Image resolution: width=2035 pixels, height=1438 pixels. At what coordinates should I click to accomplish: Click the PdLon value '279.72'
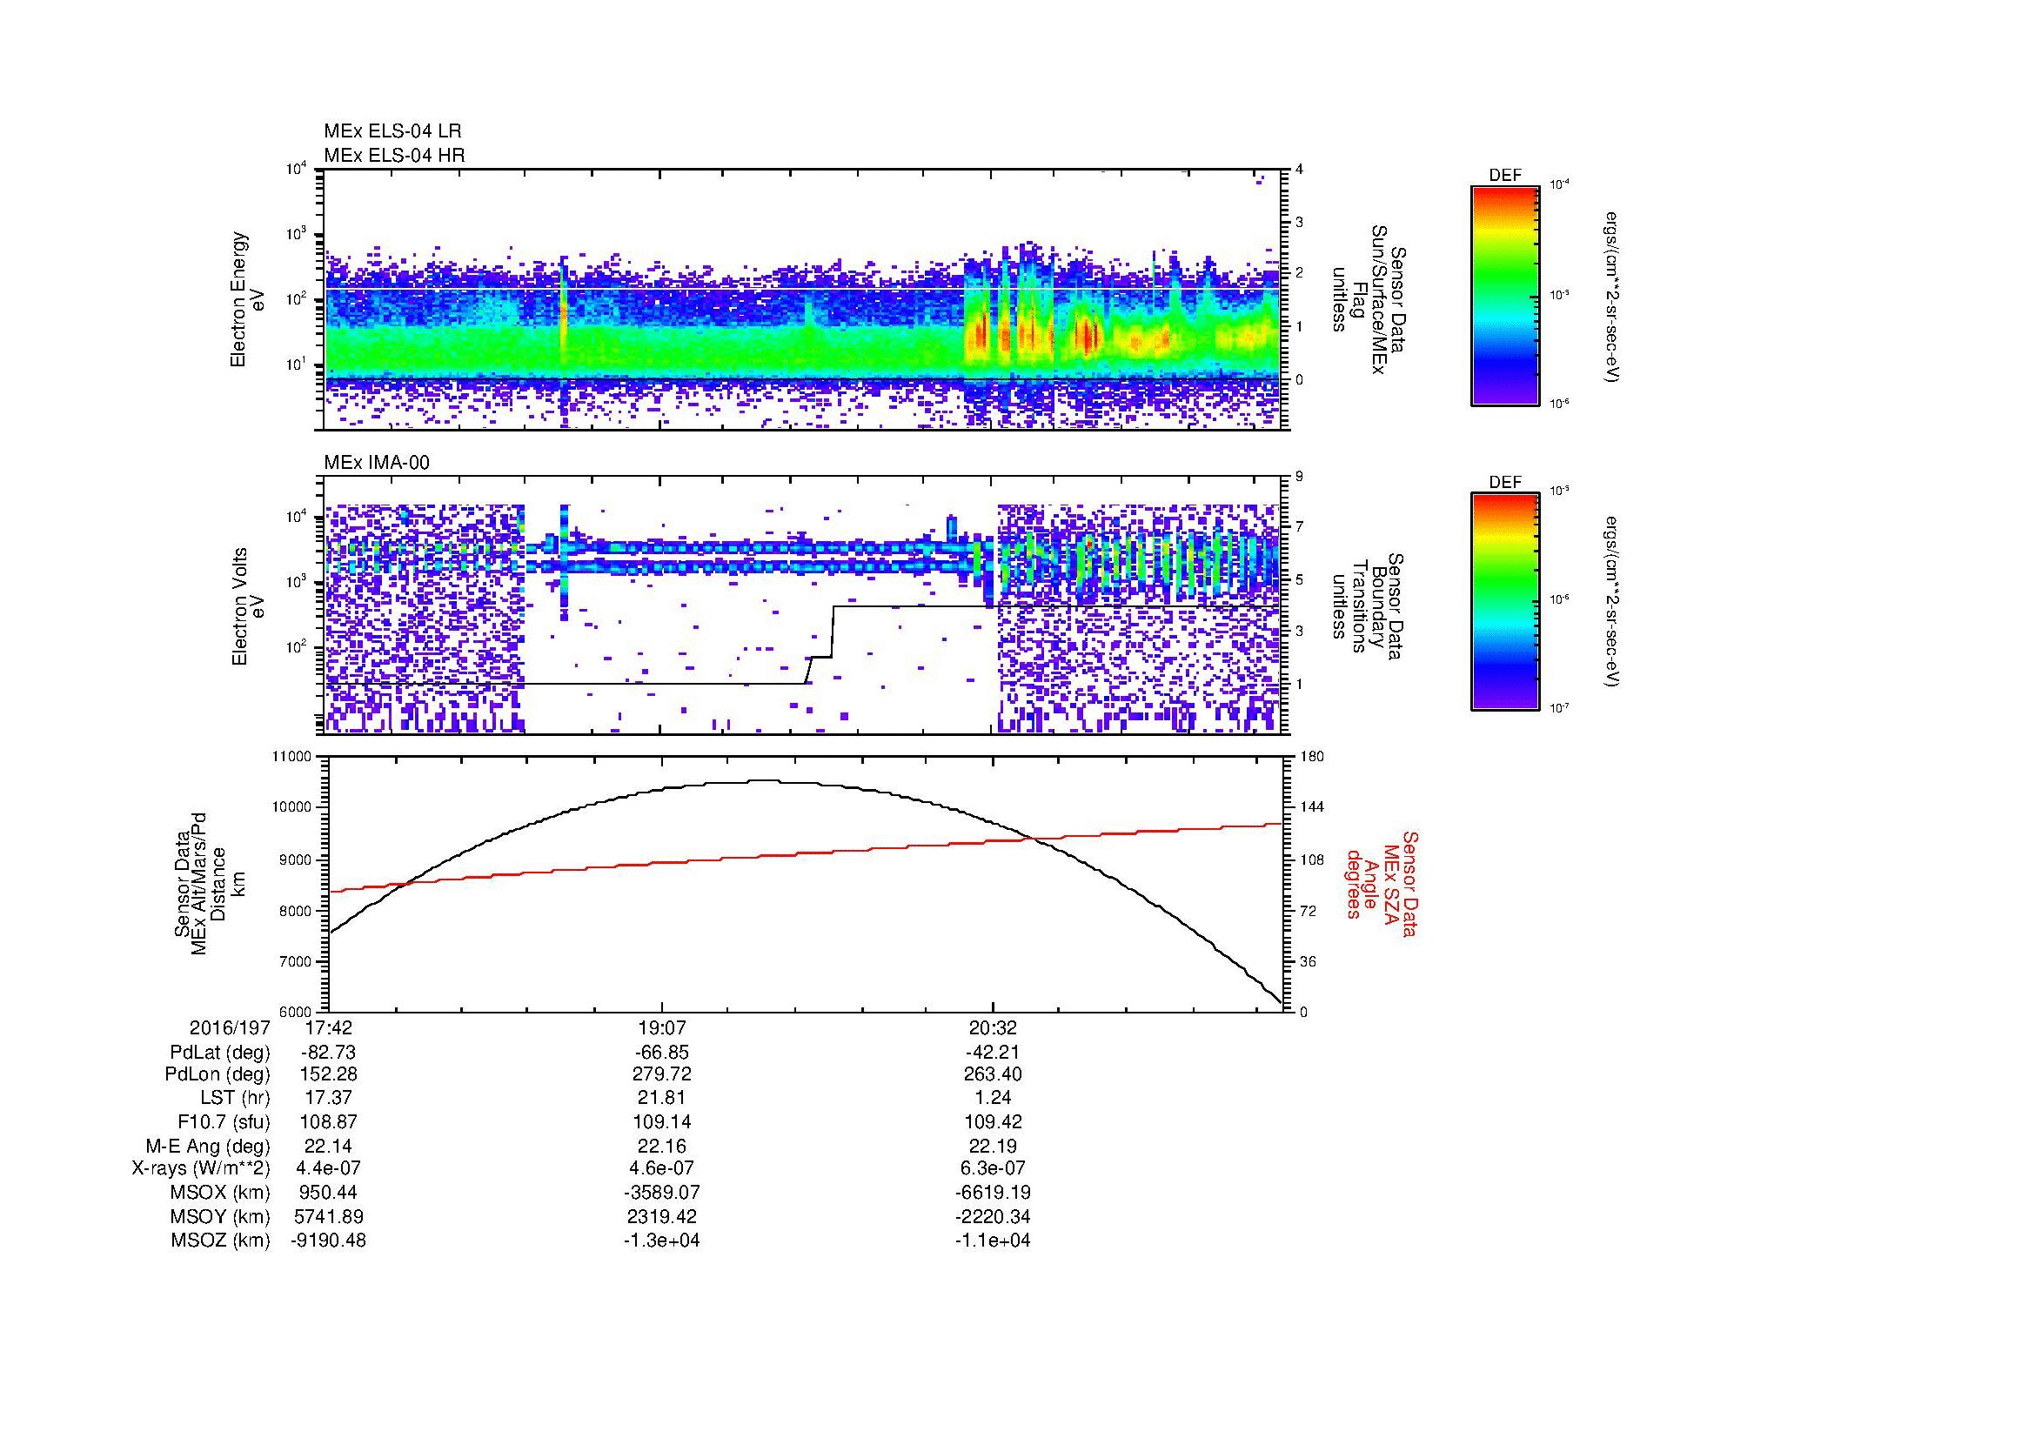661,1074
